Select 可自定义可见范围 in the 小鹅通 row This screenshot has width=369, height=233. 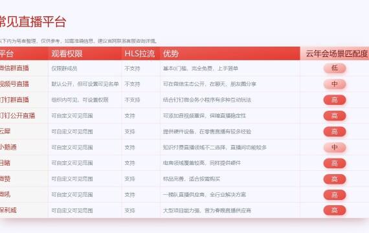(72, 148)
